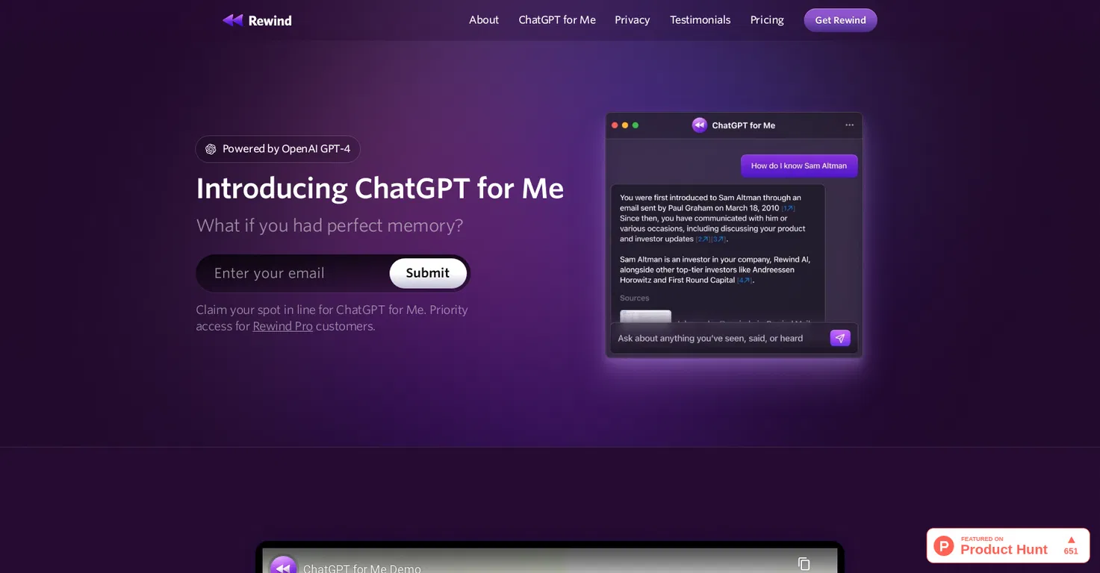Click the Product Hunt P logo
1100x573 pixels.
pos(944,545)
